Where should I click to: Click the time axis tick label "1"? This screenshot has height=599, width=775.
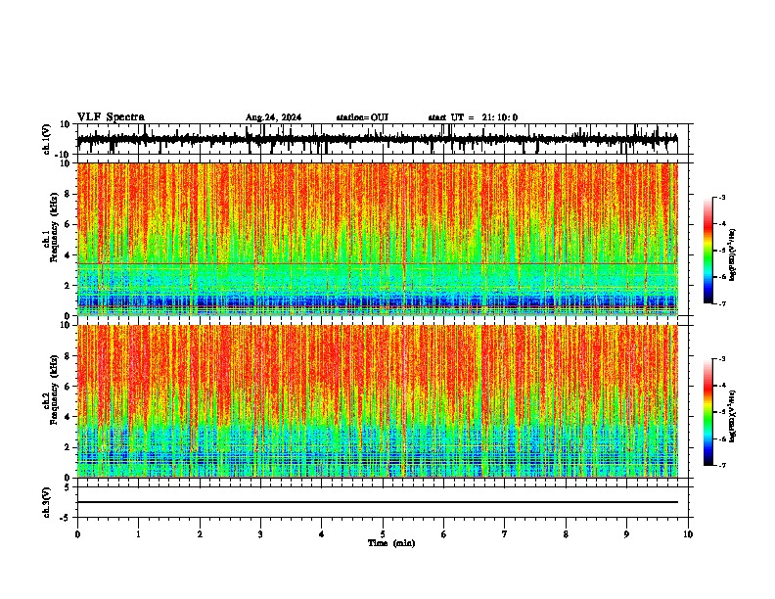(138, 534)
